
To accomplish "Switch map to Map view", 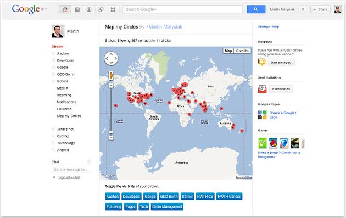I will pyautogui.click(x=228, y=51).
